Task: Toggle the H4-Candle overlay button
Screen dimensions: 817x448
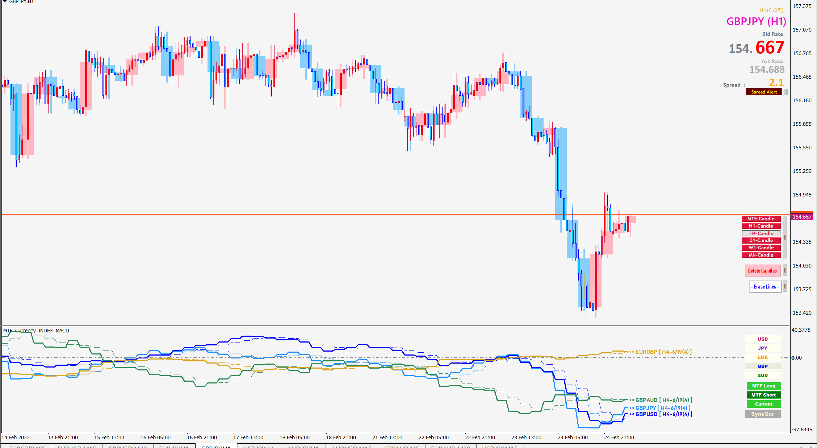Action: pos(761,233)
